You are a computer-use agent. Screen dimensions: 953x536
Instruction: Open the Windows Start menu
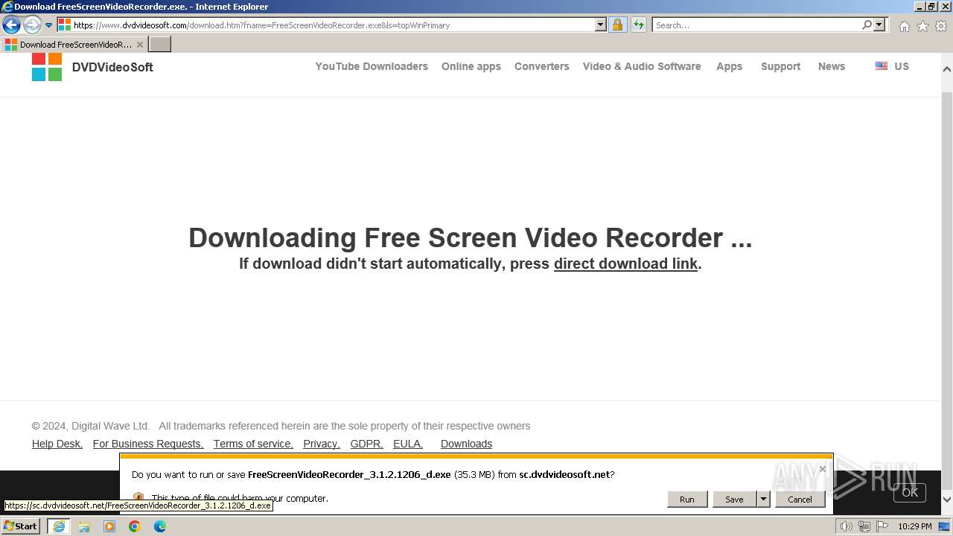click(x=20, y=526)
